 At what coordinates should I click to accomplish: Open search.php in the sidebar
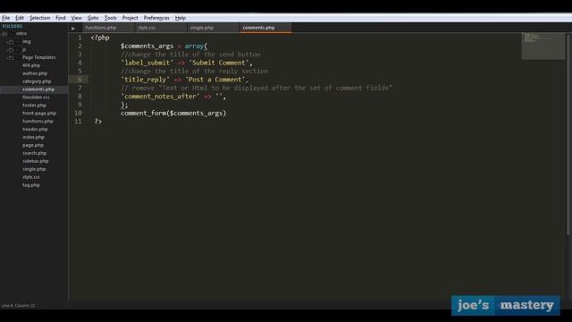click(34, 153)
